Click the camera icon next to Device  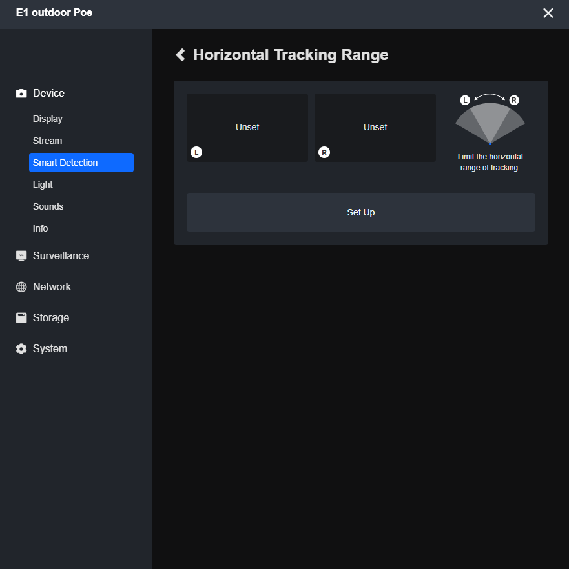[21, 94]
